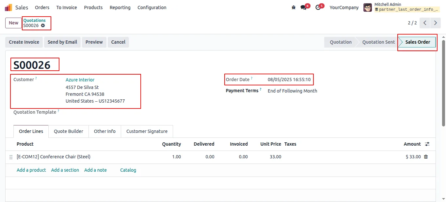Open the activities clock icon
The image size is (446, 202).
click(318, 7)
